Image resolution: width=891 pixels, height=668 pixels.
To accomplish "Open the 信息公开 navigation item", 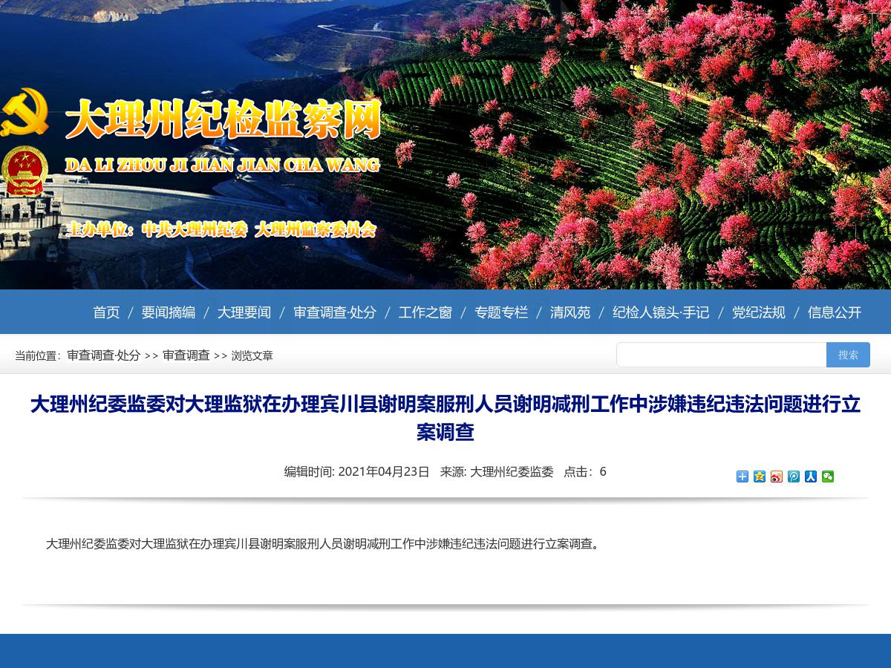I will 835,312.
